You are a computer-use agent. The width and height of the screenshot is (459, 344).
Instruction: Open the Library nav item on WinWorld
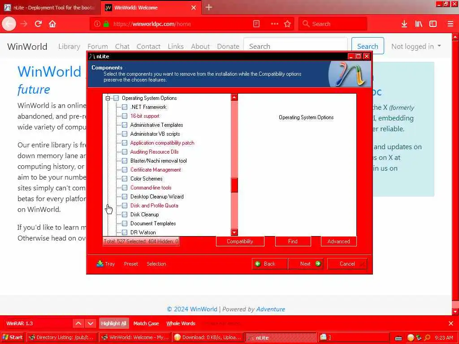click(69, 46)
